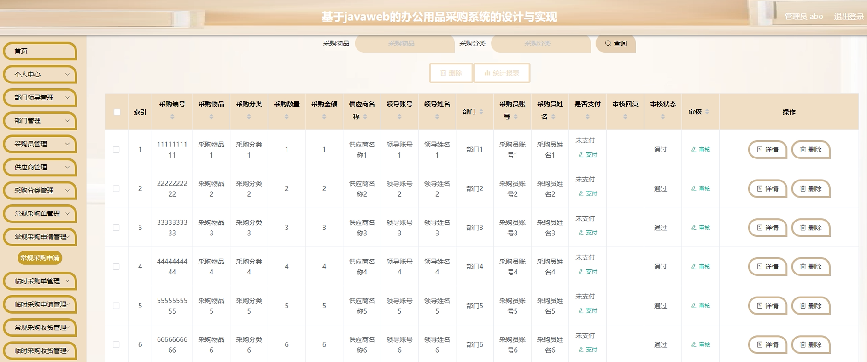Viewport: 867px width, 362px height.
Task: Open the 临时采购收货管理 menu
Action: click(x=40, y=351)
